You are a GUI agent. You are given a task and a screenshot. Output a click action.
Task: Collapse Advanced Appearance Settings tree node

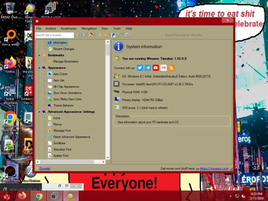pos(39,112)
